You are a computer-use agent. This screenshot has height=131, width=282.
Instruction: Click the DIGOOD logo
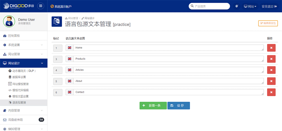19,6
